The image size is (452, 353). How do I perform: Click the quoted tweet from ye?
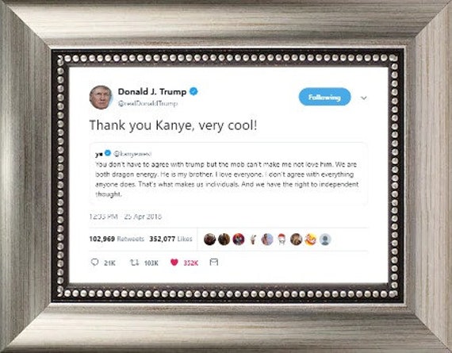coord(228,175)
